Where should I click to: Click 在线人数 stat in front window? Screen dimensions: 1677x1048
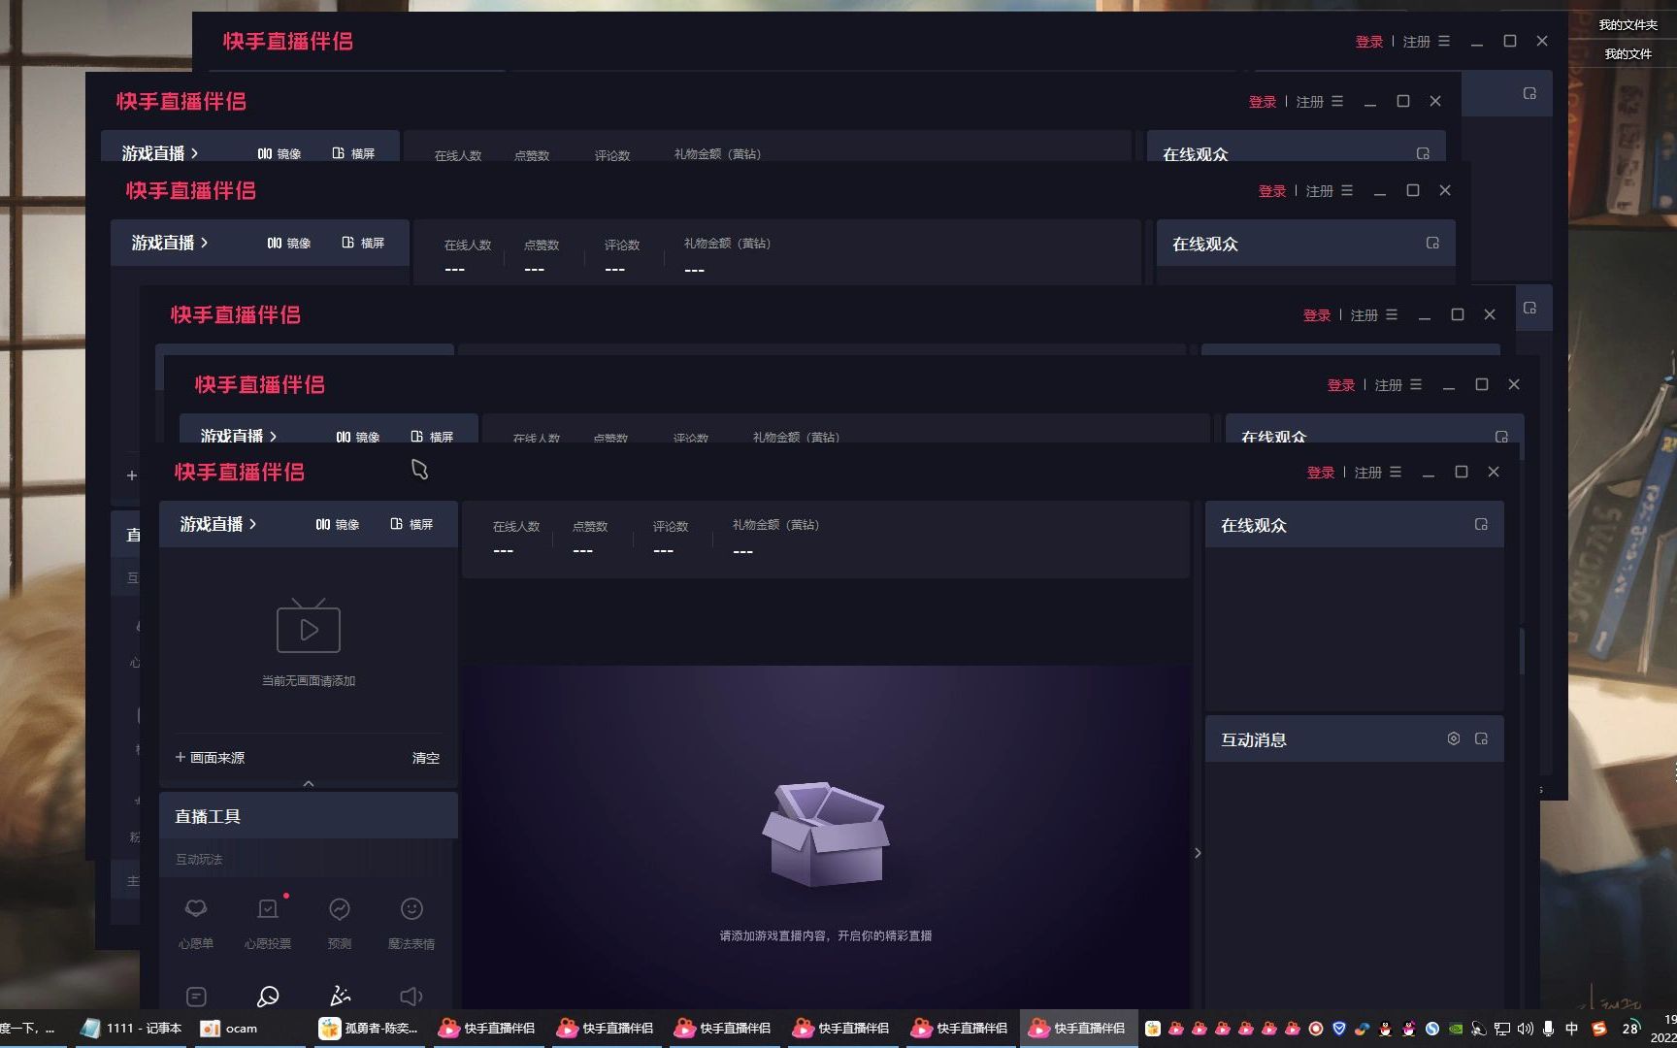(x=516, y=539)
